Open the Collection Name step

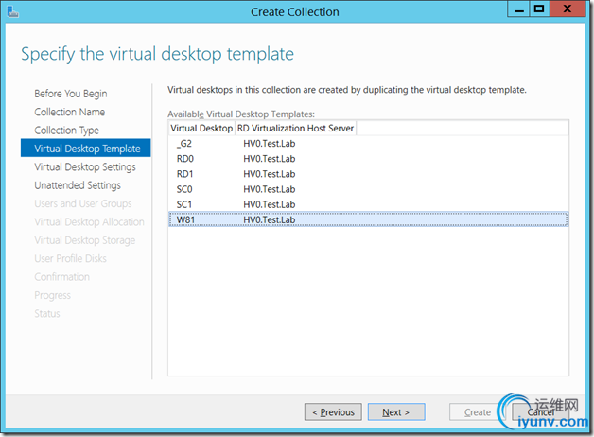69,112
